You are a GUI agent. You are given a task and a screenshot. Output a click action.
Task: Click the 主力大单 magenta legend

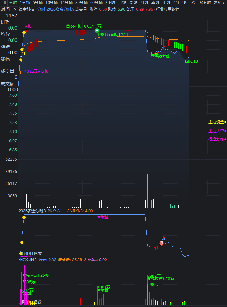217,131
